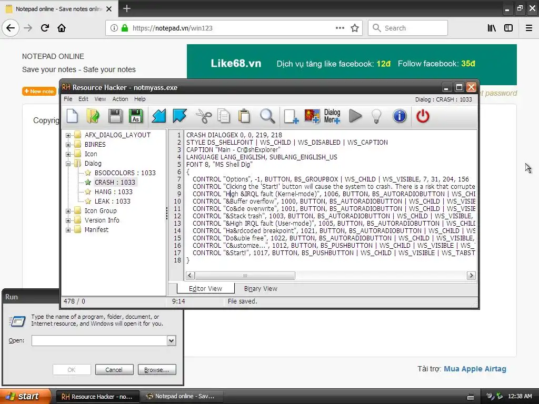Click the light bulb icon
This screenshot has width=539, height=404.
coord(377,116)
